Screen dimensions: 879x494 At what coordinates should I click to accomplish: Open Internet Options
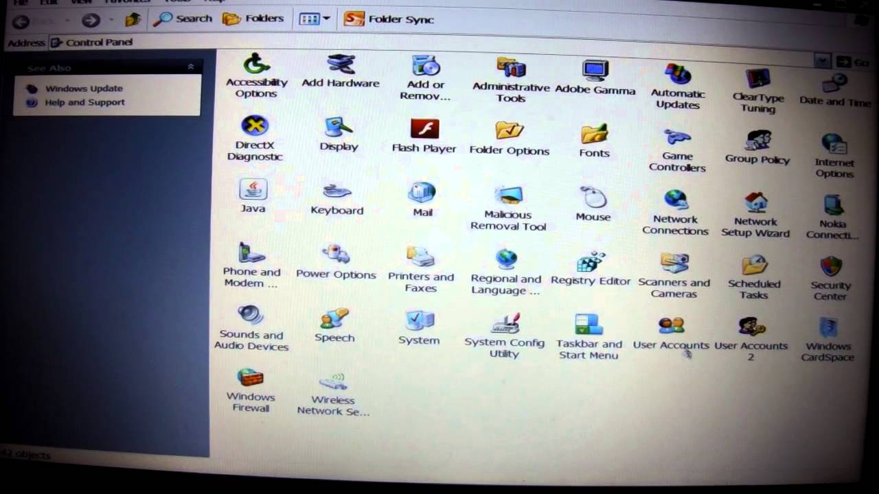coord(834,156)
